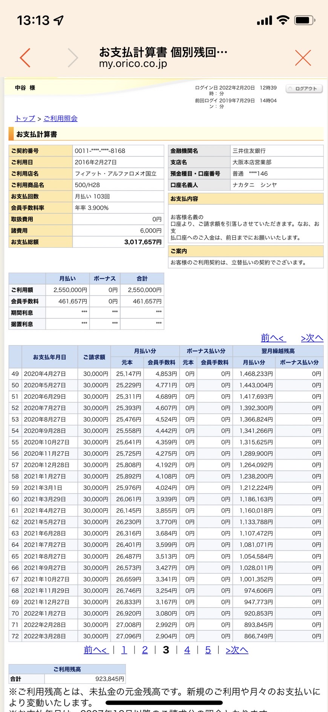Select payment date 2020年4月27日 in row 49
Screen dimensions: 328x712
[45, 374]
